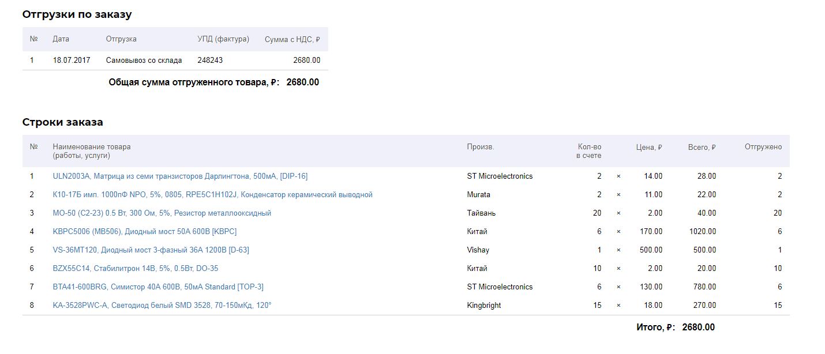Open the KA-3528PWC-A white LED link
The image size is (825, 354).
point(162,305)
